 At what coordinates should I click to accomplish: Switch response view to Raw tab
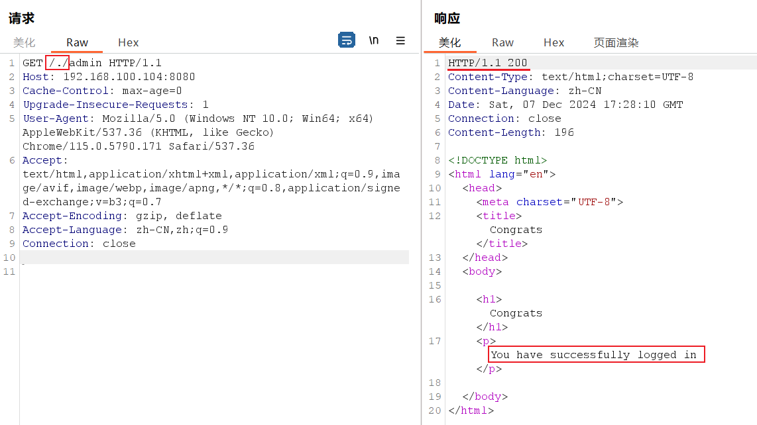coord(502,42)
